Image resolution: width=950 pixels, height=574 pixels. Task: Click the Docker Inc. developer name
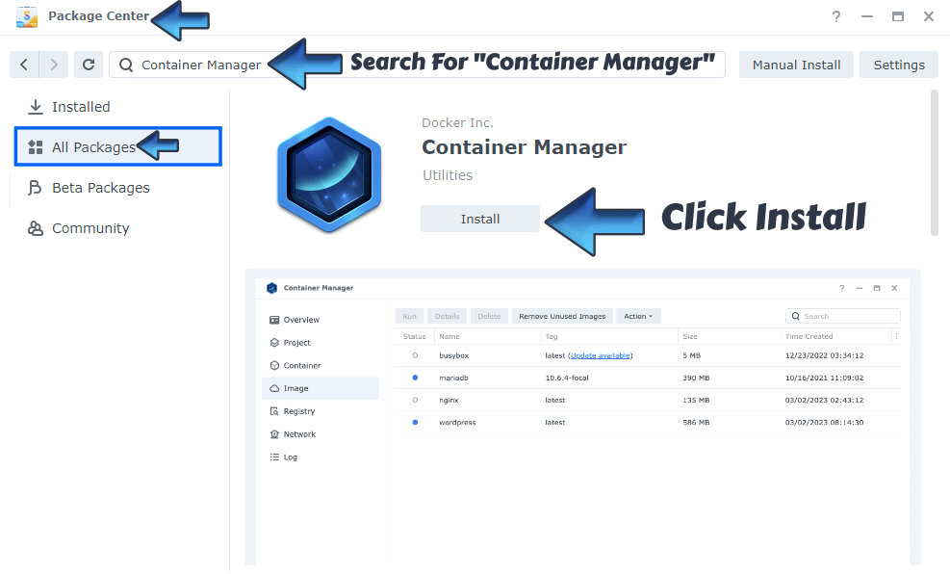(x=457, y=123)
